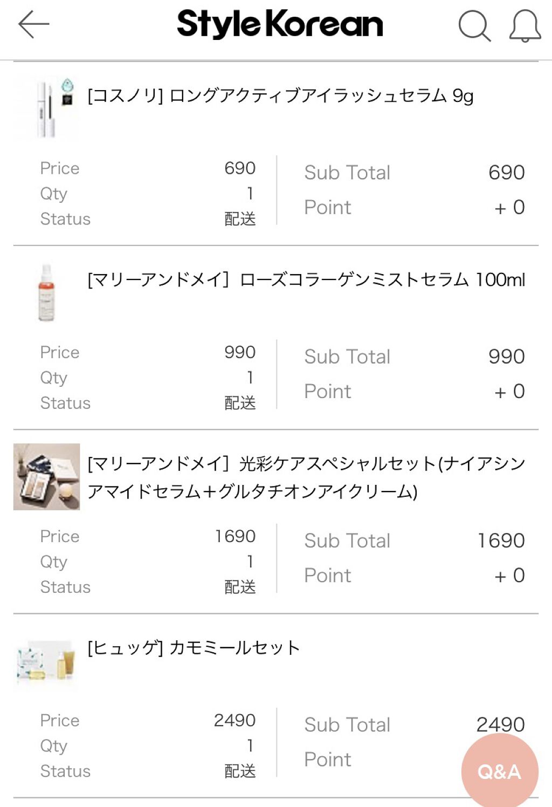The height and width of the screenshot is (807, 552).
Task: Open the Q&A floating button
Action: point(499,771)
